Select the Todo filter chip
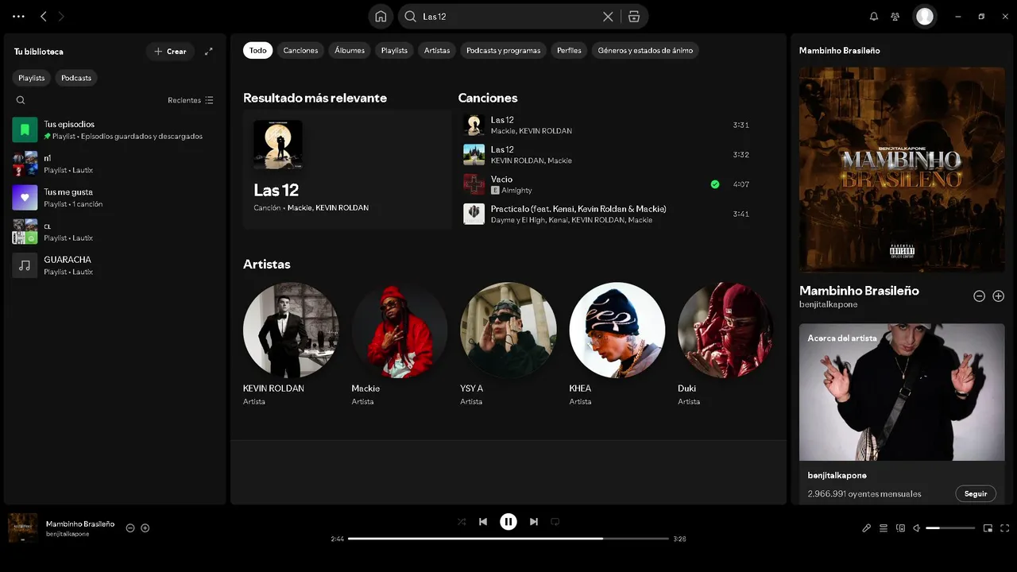 [258, 50]
